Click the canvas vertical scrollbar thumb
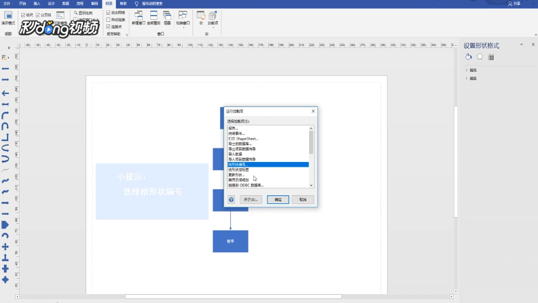Viewport: 538px width, 303px height. 456,161
